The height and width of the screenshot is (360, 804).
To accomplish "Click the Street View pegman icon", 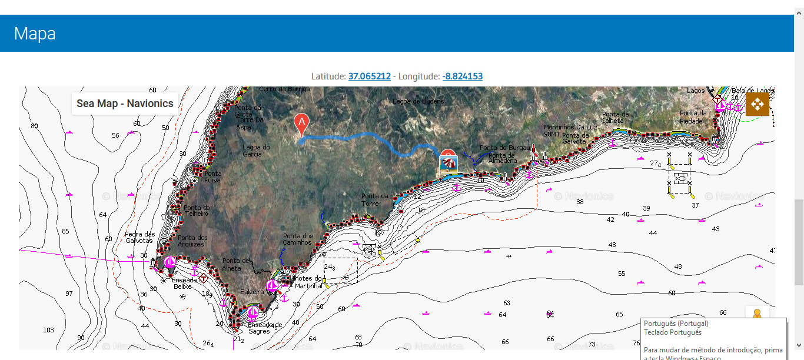I will [757, 313].
